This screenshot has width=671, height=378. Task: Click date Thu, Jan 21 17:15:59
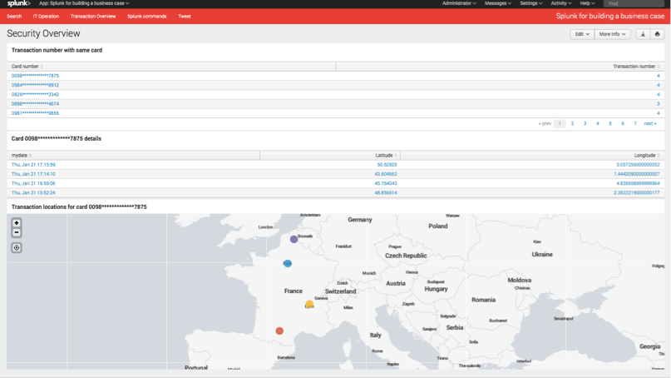point(33,165)
